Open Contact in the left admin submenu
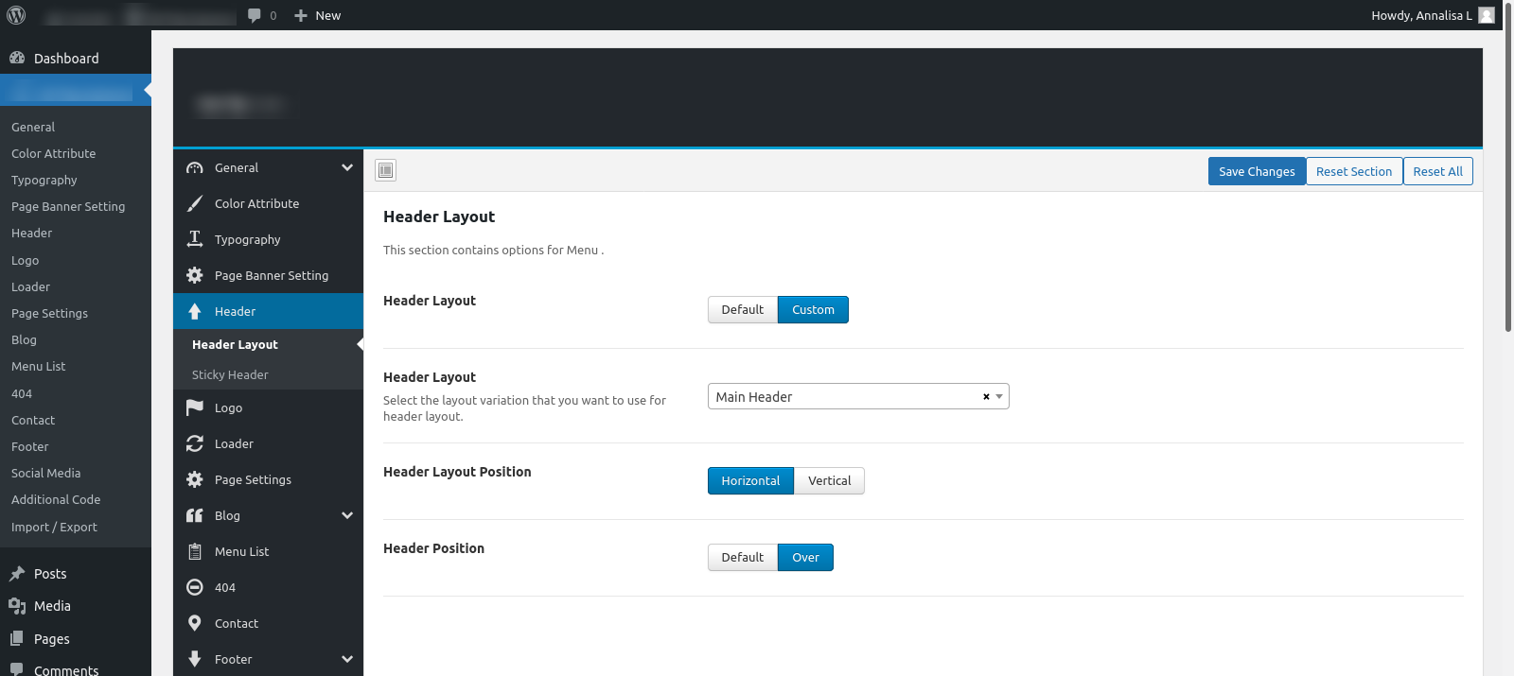The image size is (1514, 676). click(x=33, y=420)
